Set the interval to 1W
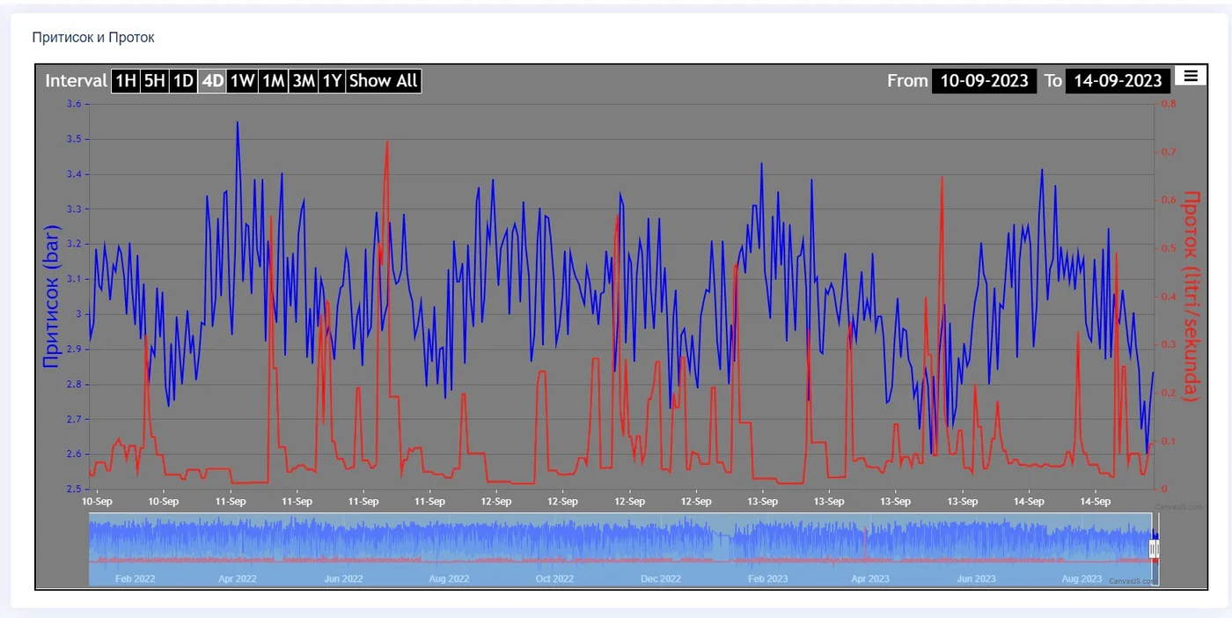This screenshot has width=1232, height=618. pyautogui.click(x=242, y=81)
